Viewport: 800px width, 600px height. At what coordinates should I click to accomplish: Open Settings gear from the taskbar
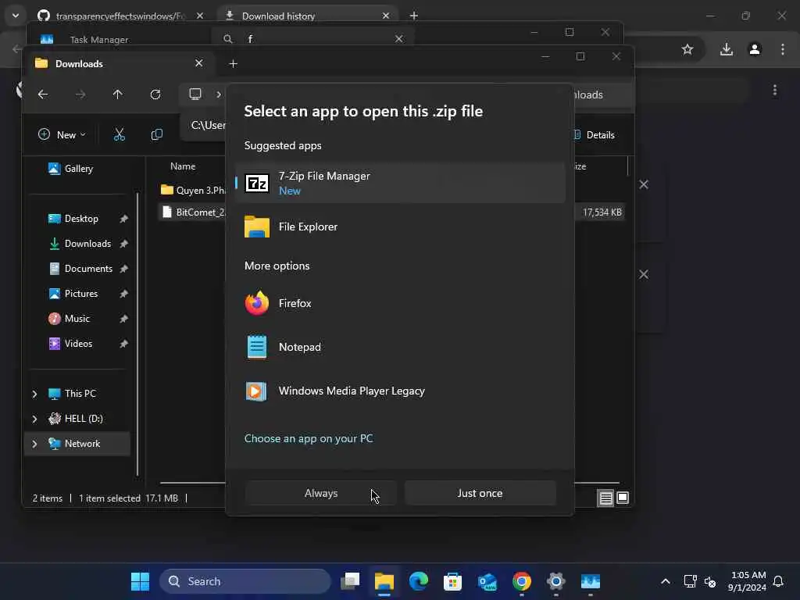pyautogui.click(x=555, y=581)
